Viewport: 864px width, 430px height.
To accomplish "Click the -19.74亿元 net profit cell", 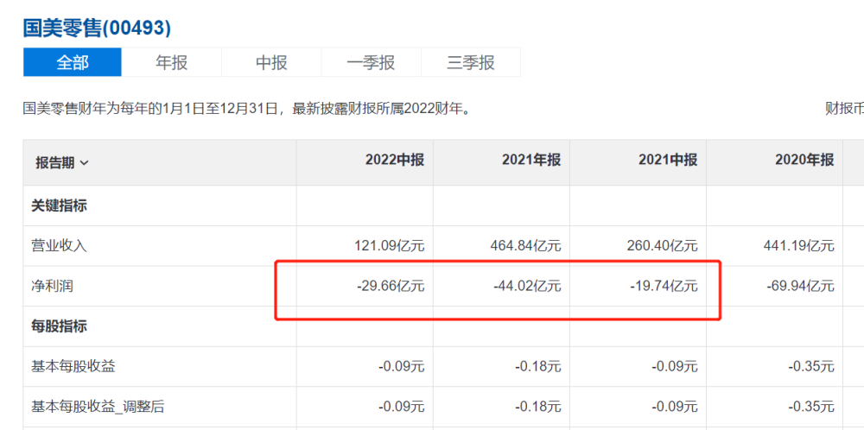I will 664,287.
